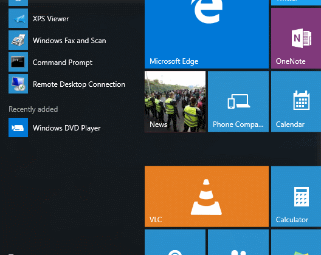The height and width of the screenshot is (255, 321).
Task: Open the Microsoft Edge tile
Action: [207, 34]
